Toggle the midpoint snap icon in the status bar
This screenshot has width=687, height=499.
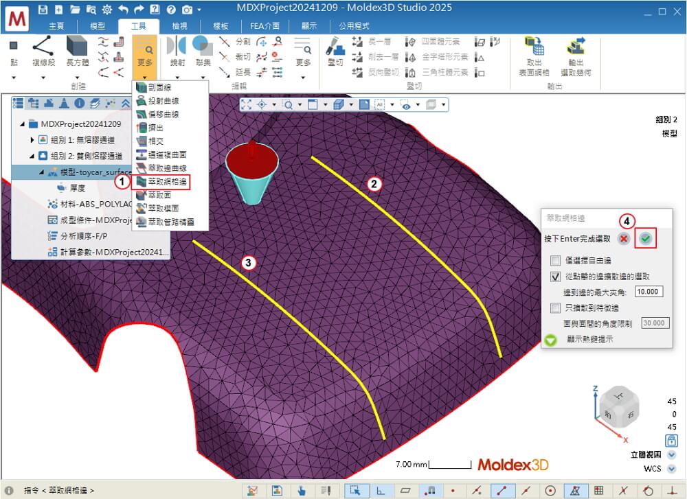tap(526, 491)
